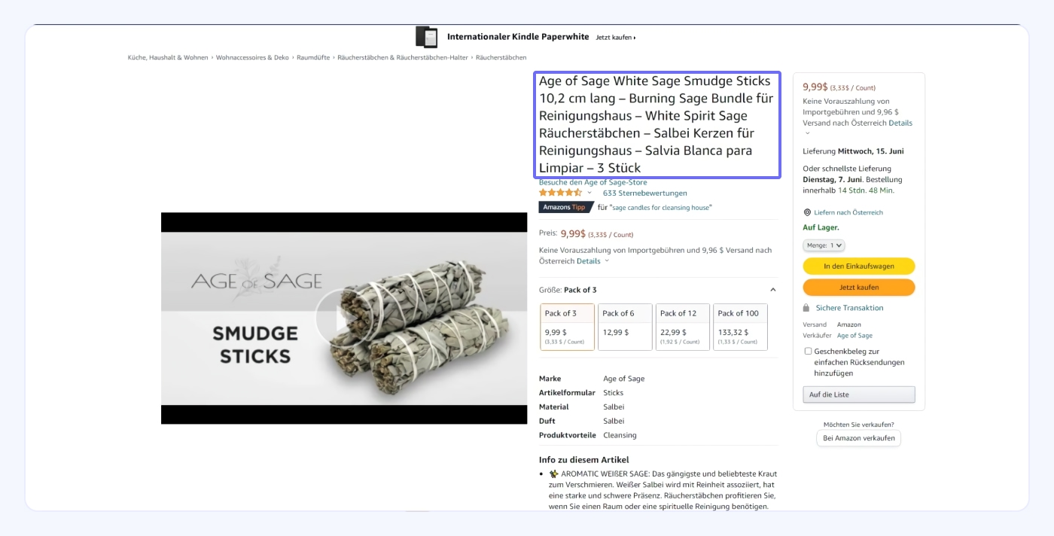Click the Info zu diesem Artikel heading

coord(583,459)
